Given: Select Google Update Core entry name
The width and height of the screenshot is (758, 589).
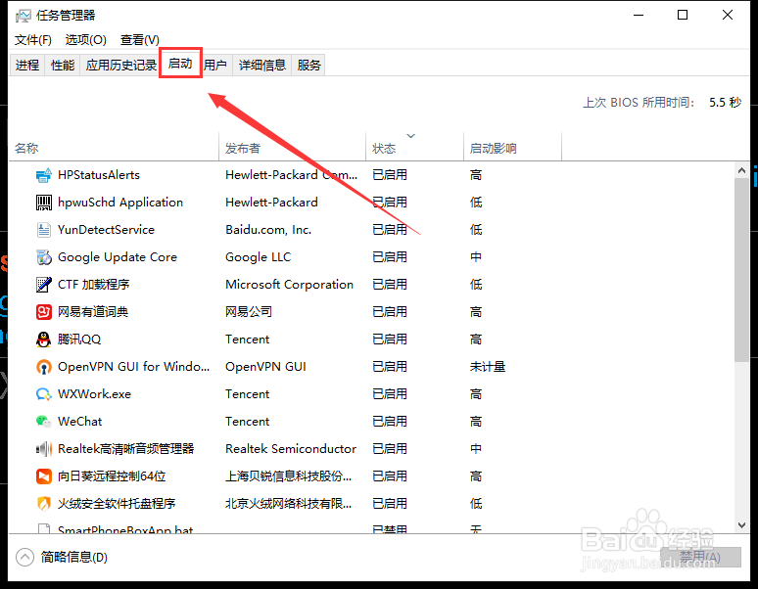Looking at the screenshot, I should pyautogui.click(x=118, y=257).
